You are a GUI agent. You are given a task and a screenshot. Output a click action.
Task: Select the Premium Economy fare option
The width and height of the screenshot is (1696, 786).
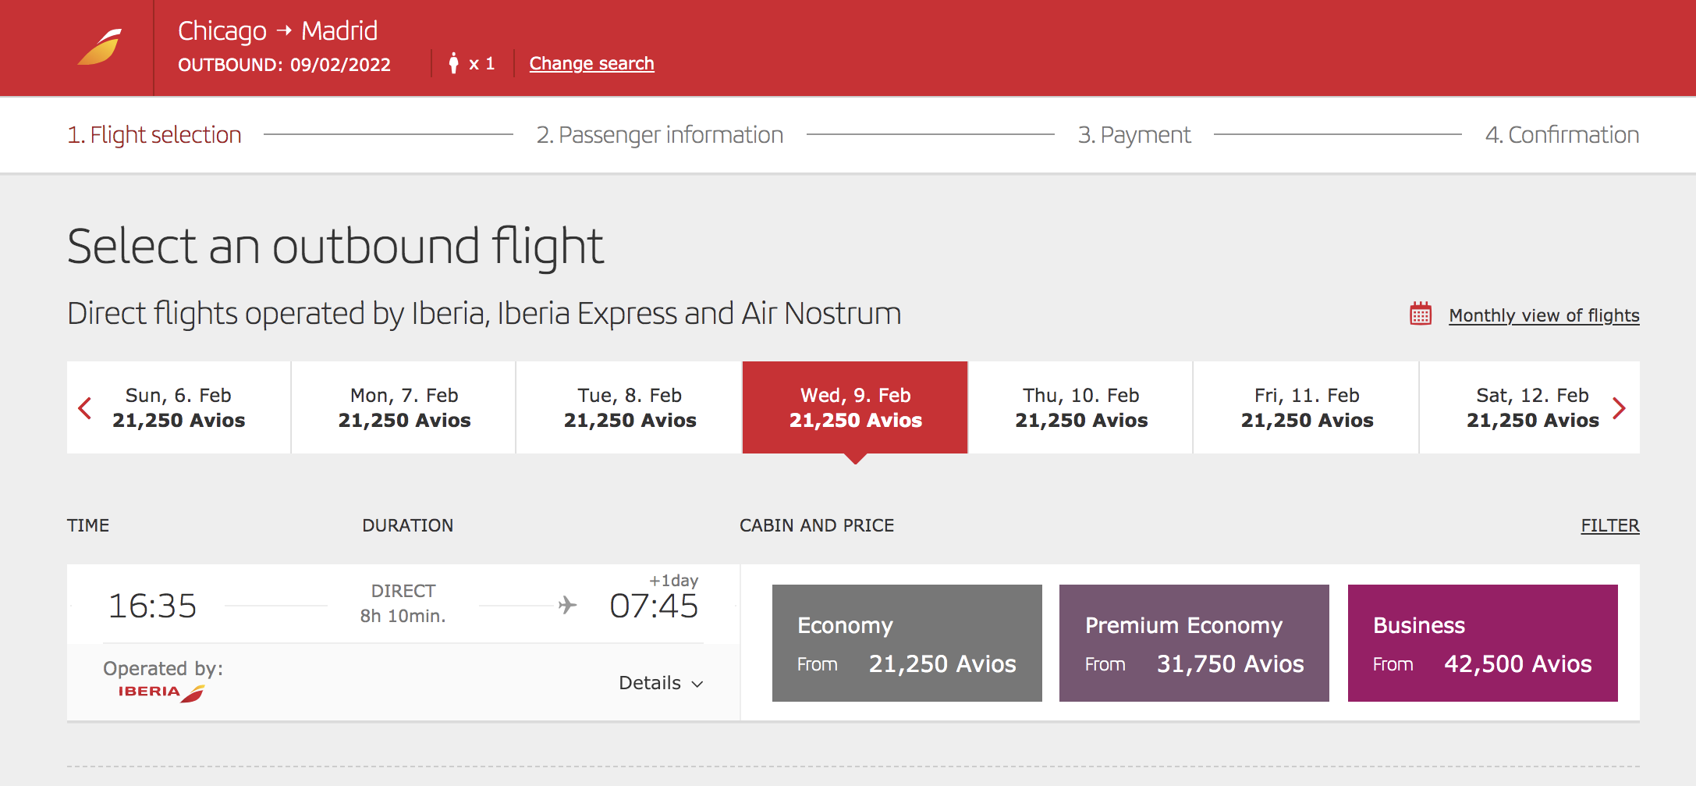1194,642
